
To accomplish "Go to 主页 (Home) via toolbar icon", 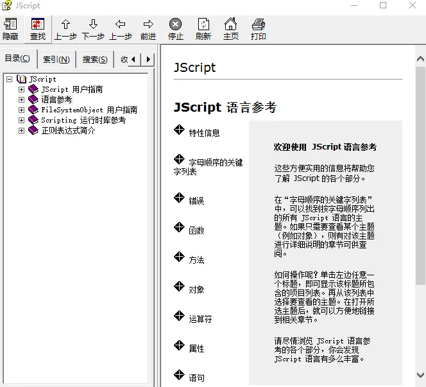I will 230,25.
